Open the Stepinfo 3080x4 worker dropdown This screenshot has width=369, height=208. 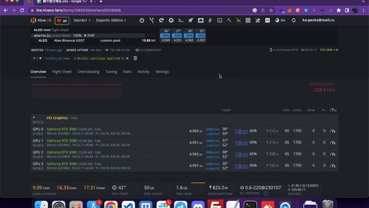111,21
